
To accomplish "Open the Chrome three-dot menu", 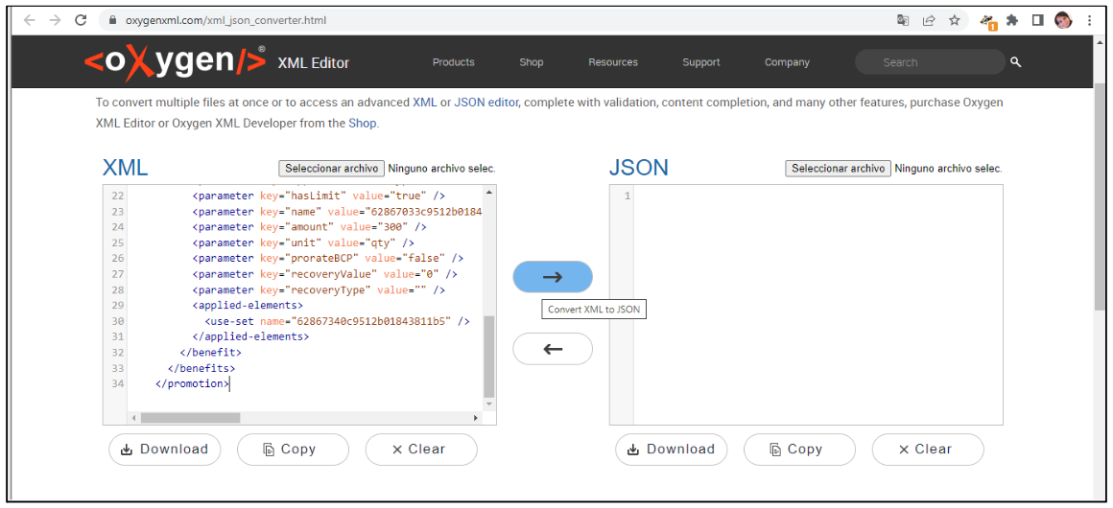I will coord(1090,20).
